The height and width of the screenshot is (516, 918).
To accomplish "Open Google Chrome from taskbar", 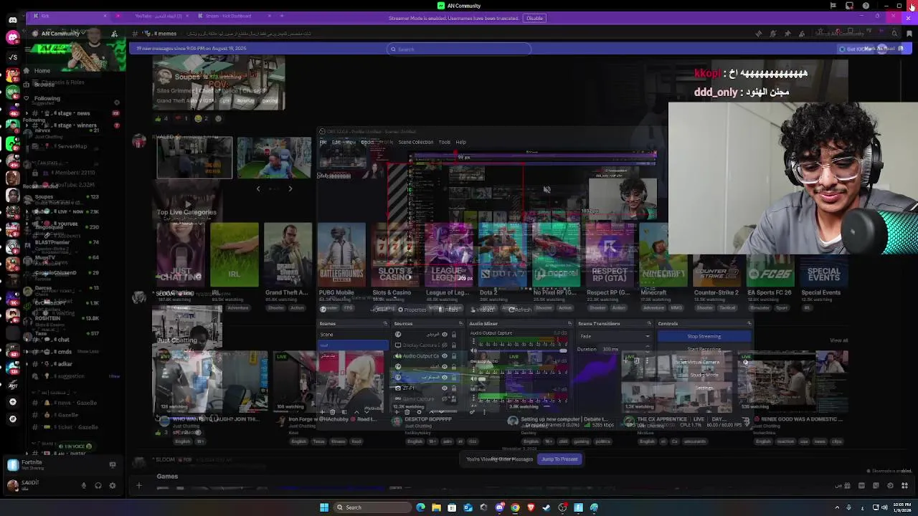I will (515, 507).
